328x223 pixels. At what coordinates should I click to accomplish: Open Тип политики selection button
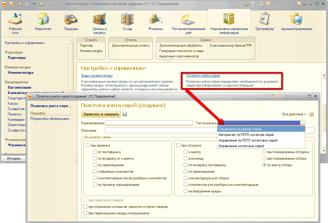click(x=303, y=123)
